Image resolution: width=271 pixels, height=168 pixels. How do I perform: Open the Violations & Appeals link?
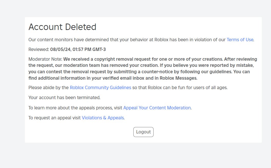click(x=103, y=118)
